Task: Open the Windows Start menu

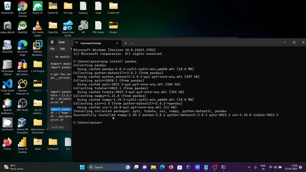Action: (x=82, y=167)
